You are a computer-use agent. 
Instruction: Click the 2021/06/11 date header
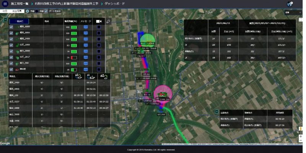[x=223, y=23]
